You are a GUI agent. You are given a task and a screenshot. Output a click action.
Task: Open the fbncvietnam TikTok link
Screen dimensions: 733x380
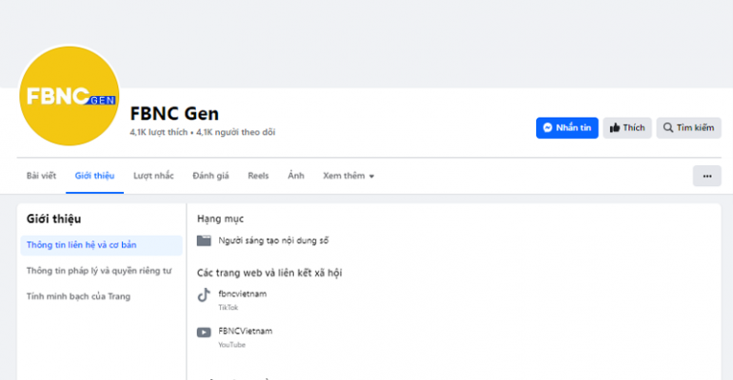point(242,294)
